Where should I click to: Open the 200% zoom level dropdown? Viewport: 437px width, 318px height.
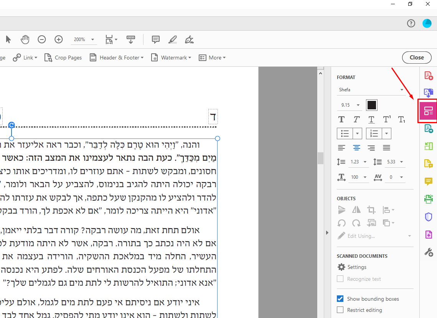(x=84, y=40)
